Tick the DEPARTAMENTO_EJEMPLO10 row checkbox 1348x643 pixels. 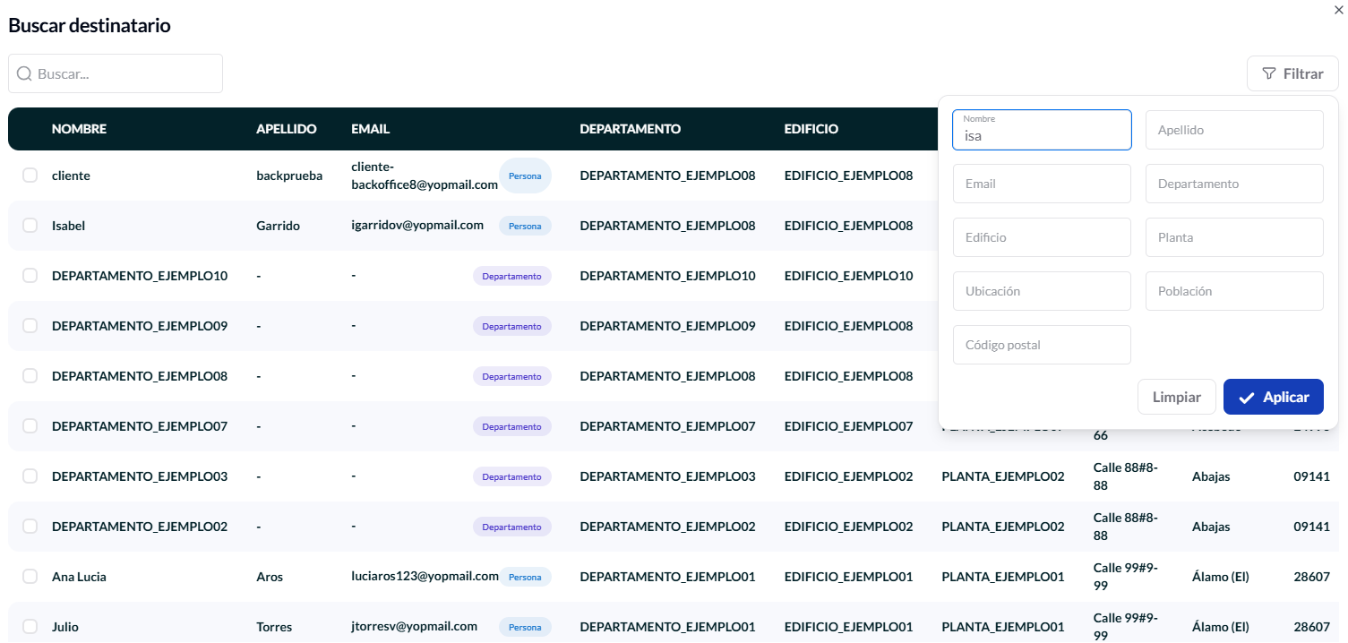click(30, 276)
